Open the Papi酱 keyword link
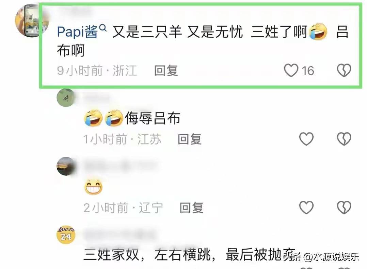 coord(78,32)
